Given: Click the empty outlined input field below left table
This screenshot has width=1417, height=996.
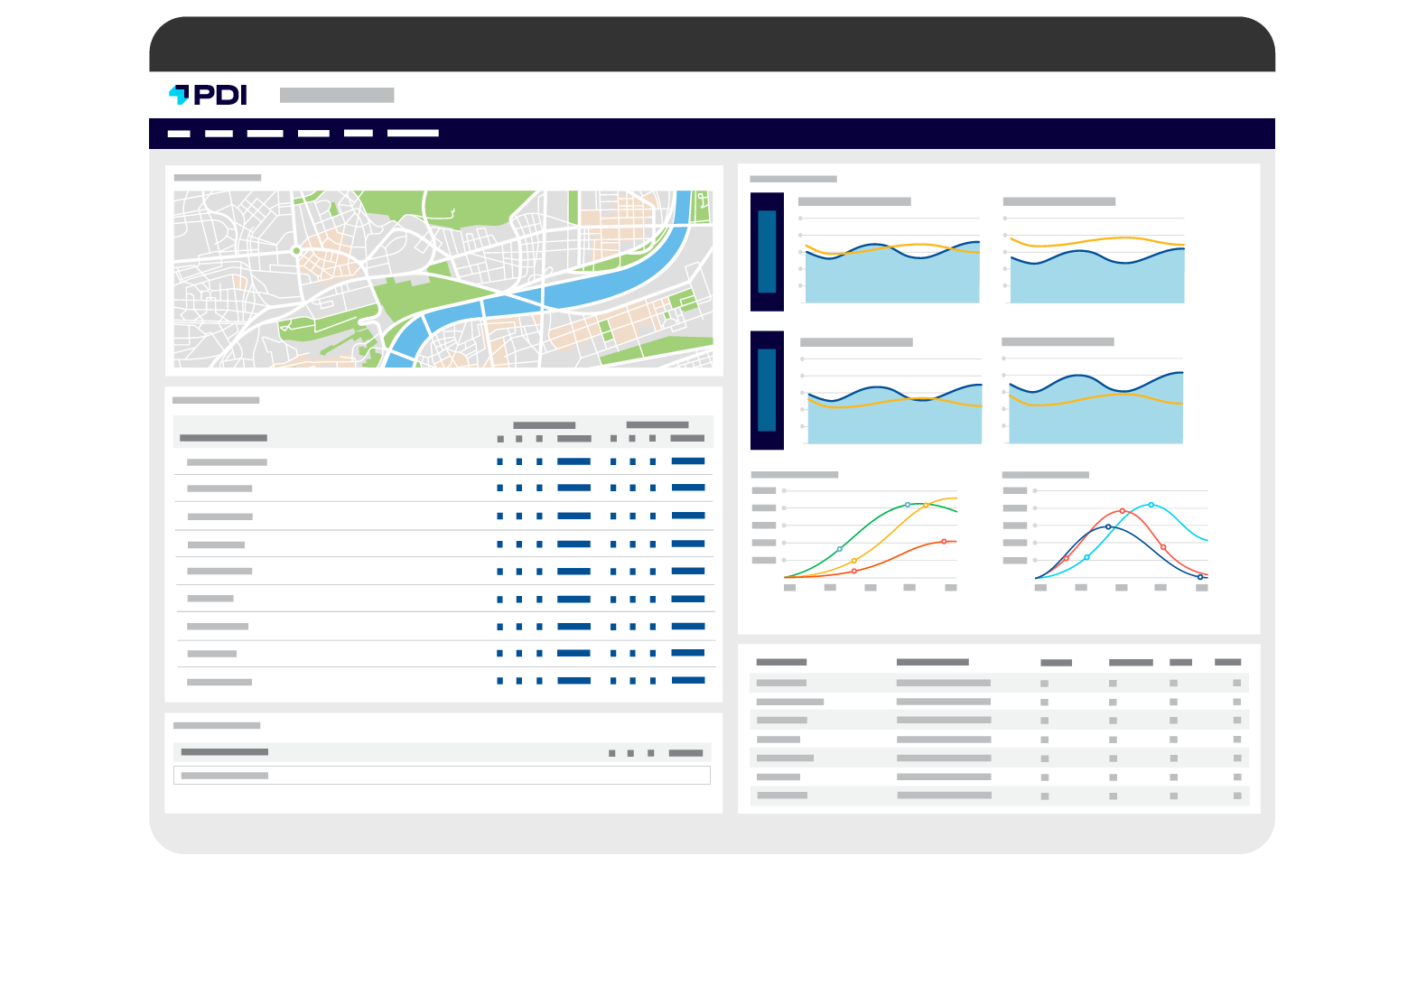Looking at the screenshot, I should [442, 776].
